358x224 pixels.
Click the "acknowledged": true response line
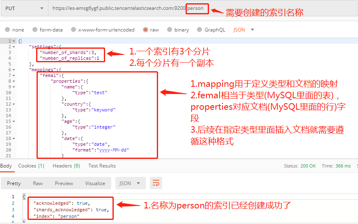point(62,203)
